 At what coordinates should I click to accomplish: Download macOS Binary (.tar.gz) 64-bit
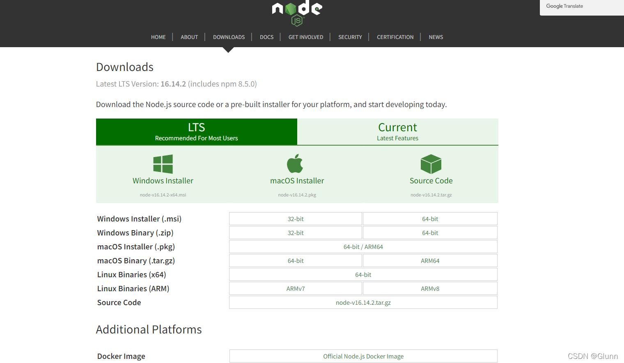coord(296,260)
